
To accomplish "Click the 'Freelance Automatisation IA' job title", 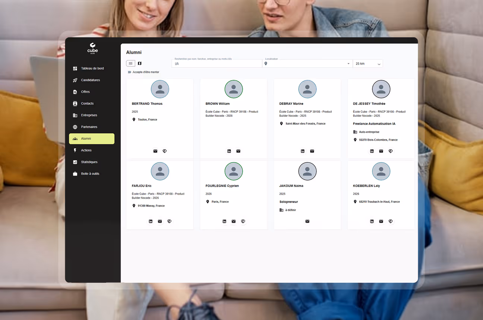I will (x=374, y=124).
